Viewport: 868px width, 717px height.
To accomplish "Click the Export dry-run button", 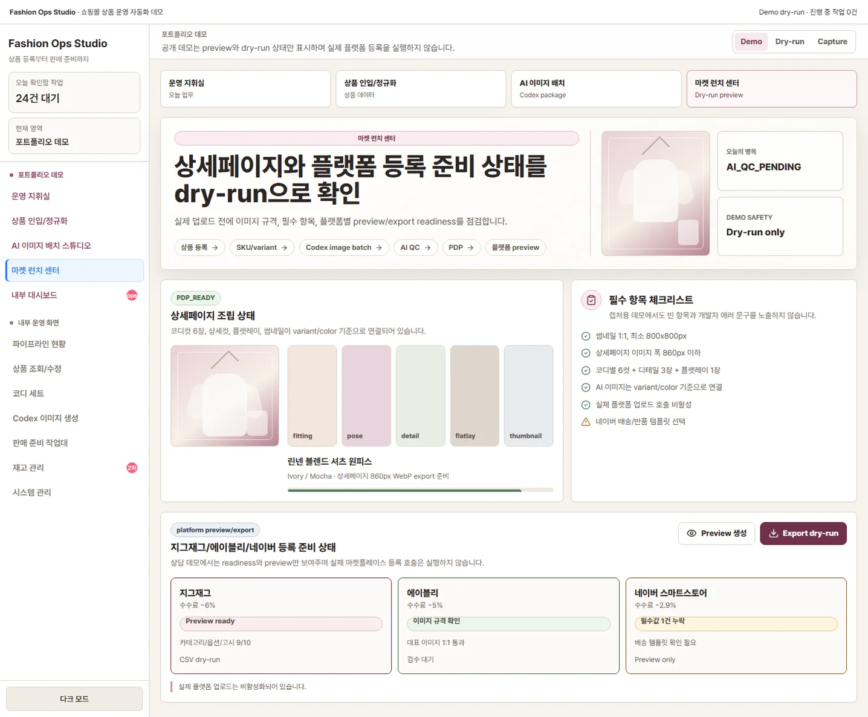I will click(x=803, y=533).
